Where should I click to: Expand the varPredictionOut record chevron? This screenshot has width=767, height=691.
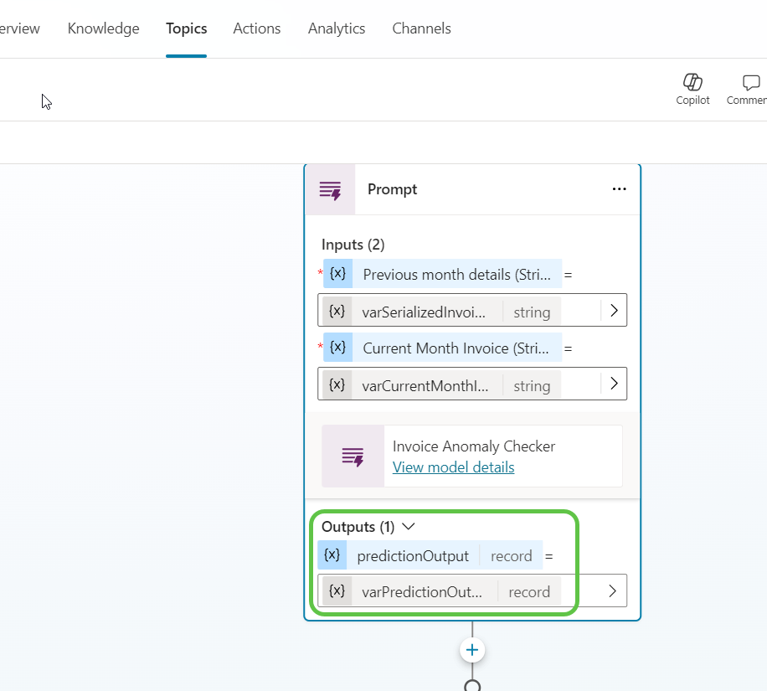click(612, 590)
